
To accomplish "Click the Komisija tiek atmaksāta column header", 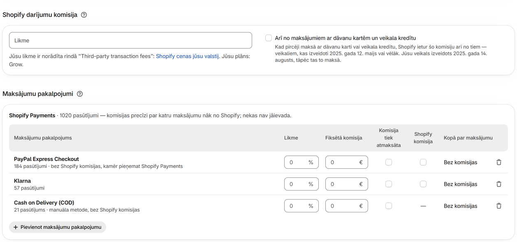I will 389,138.
